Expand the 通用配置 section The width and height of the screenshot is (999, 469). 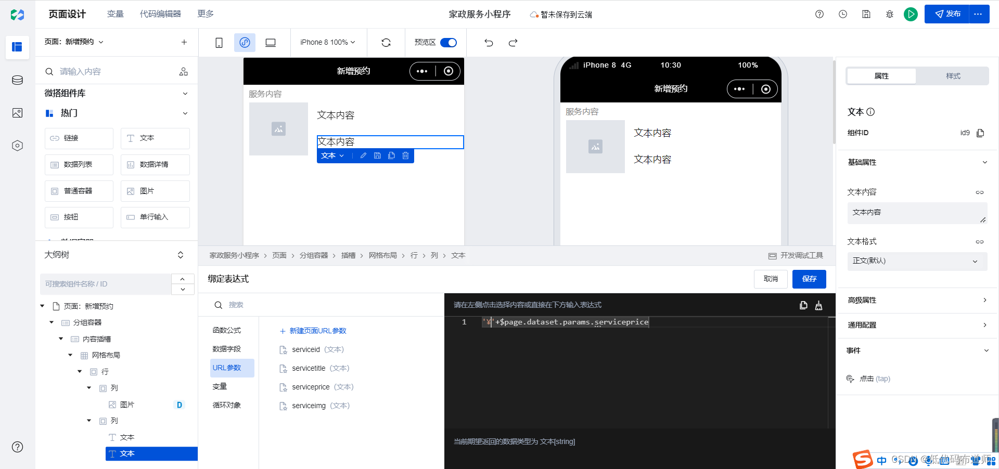pos(984,325)
